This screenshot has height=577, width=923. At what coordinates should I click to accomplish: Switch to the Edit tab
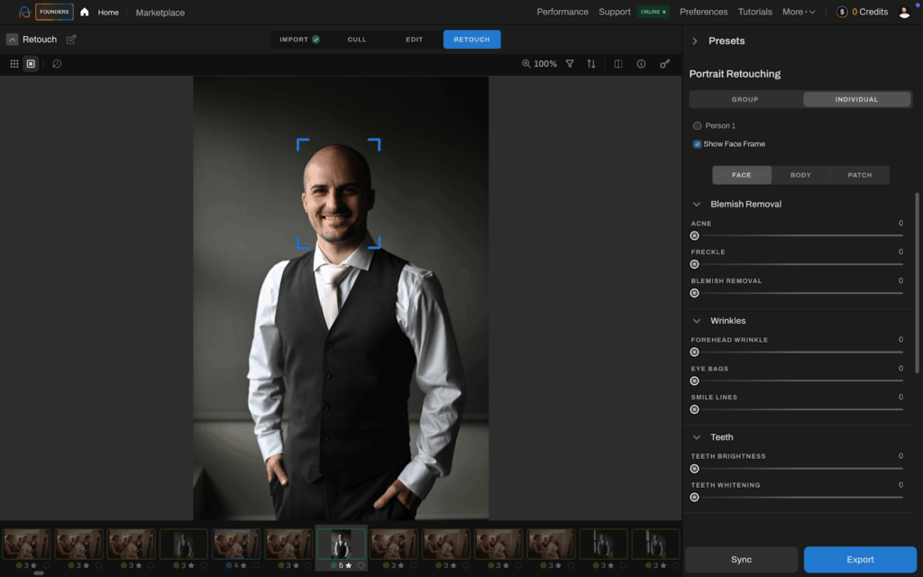point(414,40)
